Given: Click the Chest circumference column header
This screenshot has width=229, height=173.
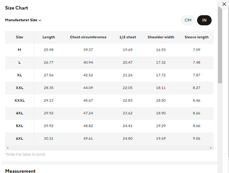Looking at the screenshot, I should [88, 37].
